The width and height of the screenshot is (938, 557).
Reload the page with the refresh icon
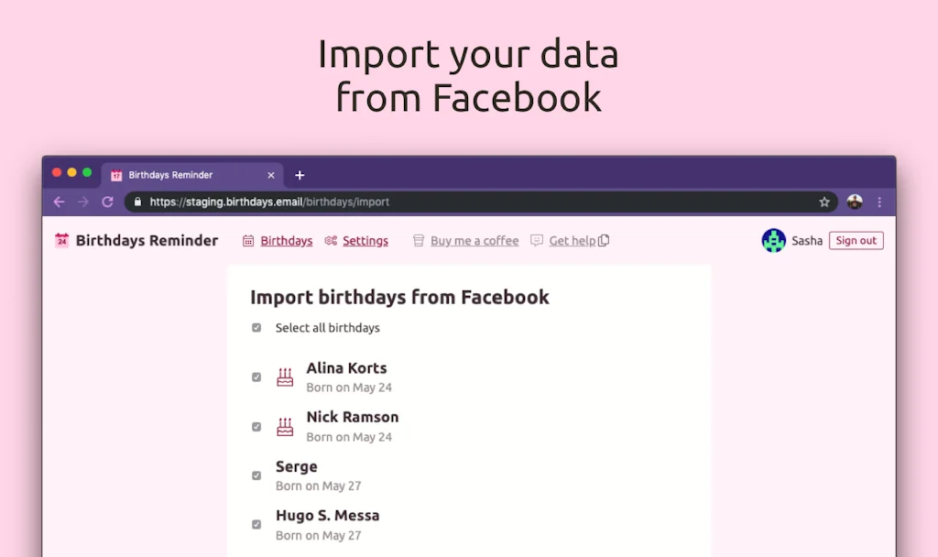(x=107, y=202)
